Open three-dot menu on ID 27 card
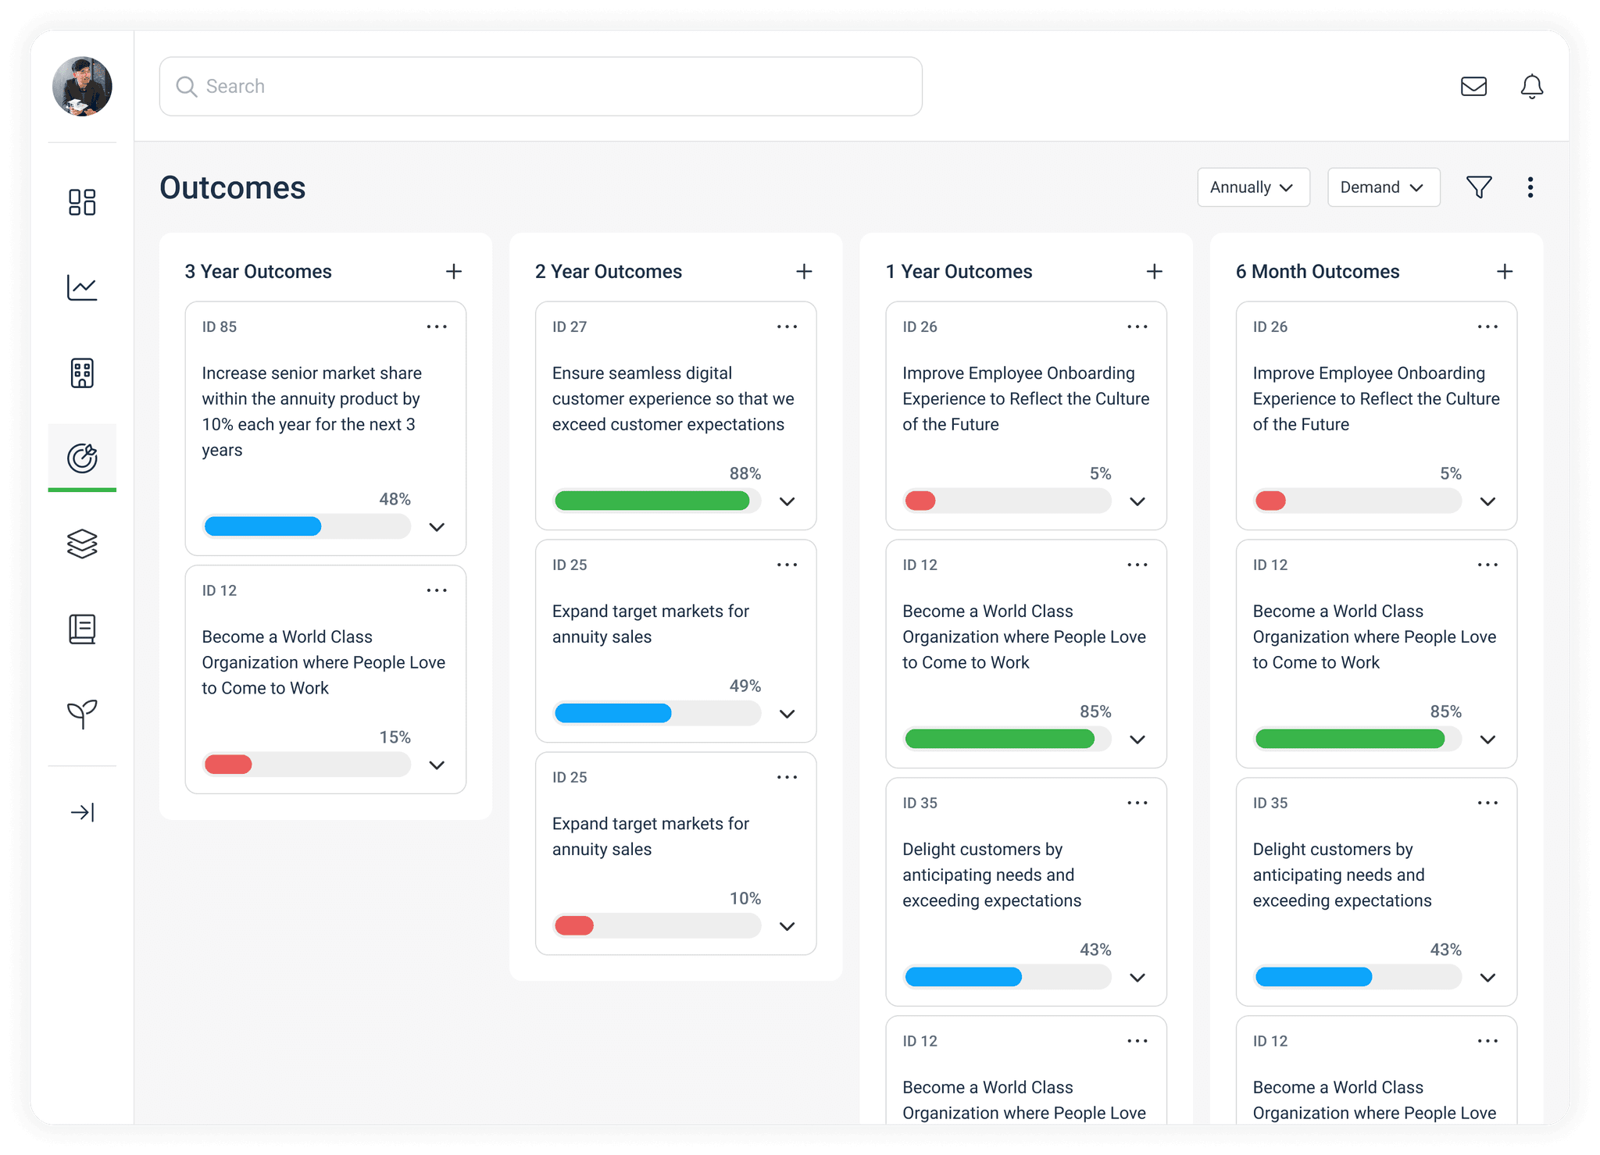 click(x=787, y=326)
